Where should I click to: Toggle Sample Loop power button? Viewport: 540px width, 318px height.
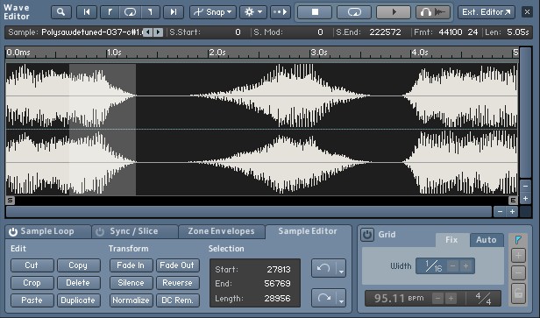click(13, 231)
